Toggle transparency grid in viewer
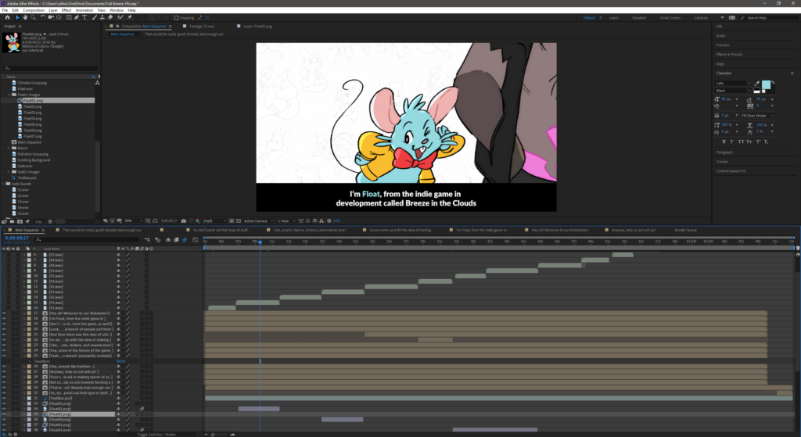801x437 pixels. click(238, 221)
